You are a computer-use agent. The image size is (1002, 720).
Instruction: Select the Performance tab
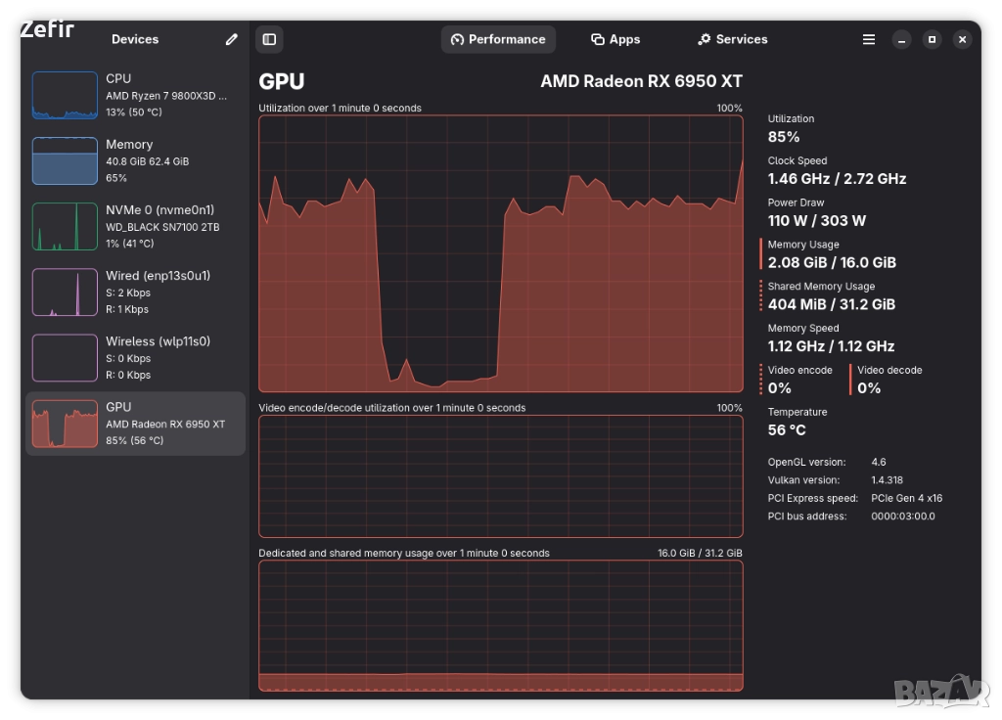498,39
